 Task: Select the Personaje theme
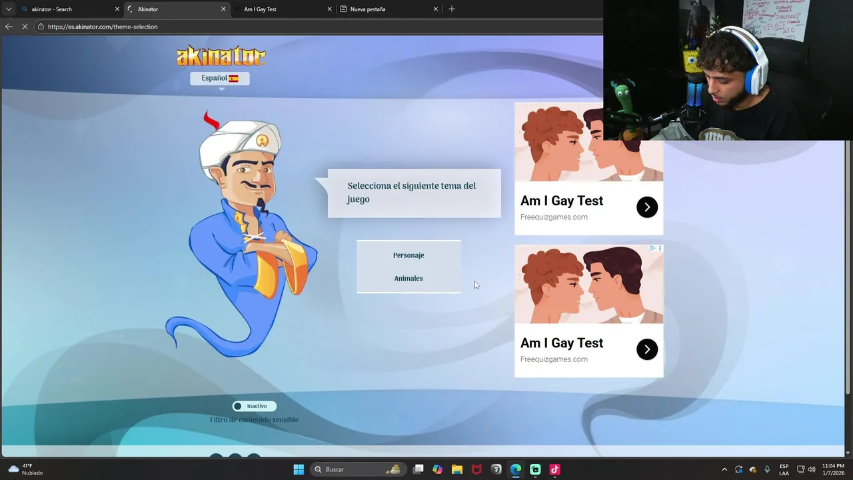click(409, 255)
